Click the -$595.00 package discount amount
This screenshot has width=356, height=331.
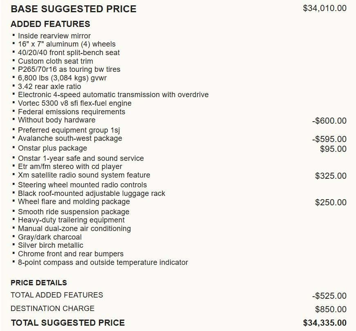point(329,139)
